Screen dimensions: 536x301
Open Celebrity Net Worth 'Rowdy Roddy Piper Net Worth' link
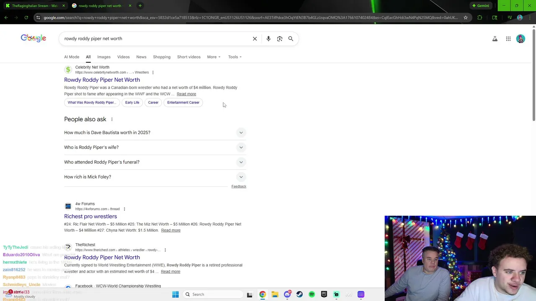(102, 80)
